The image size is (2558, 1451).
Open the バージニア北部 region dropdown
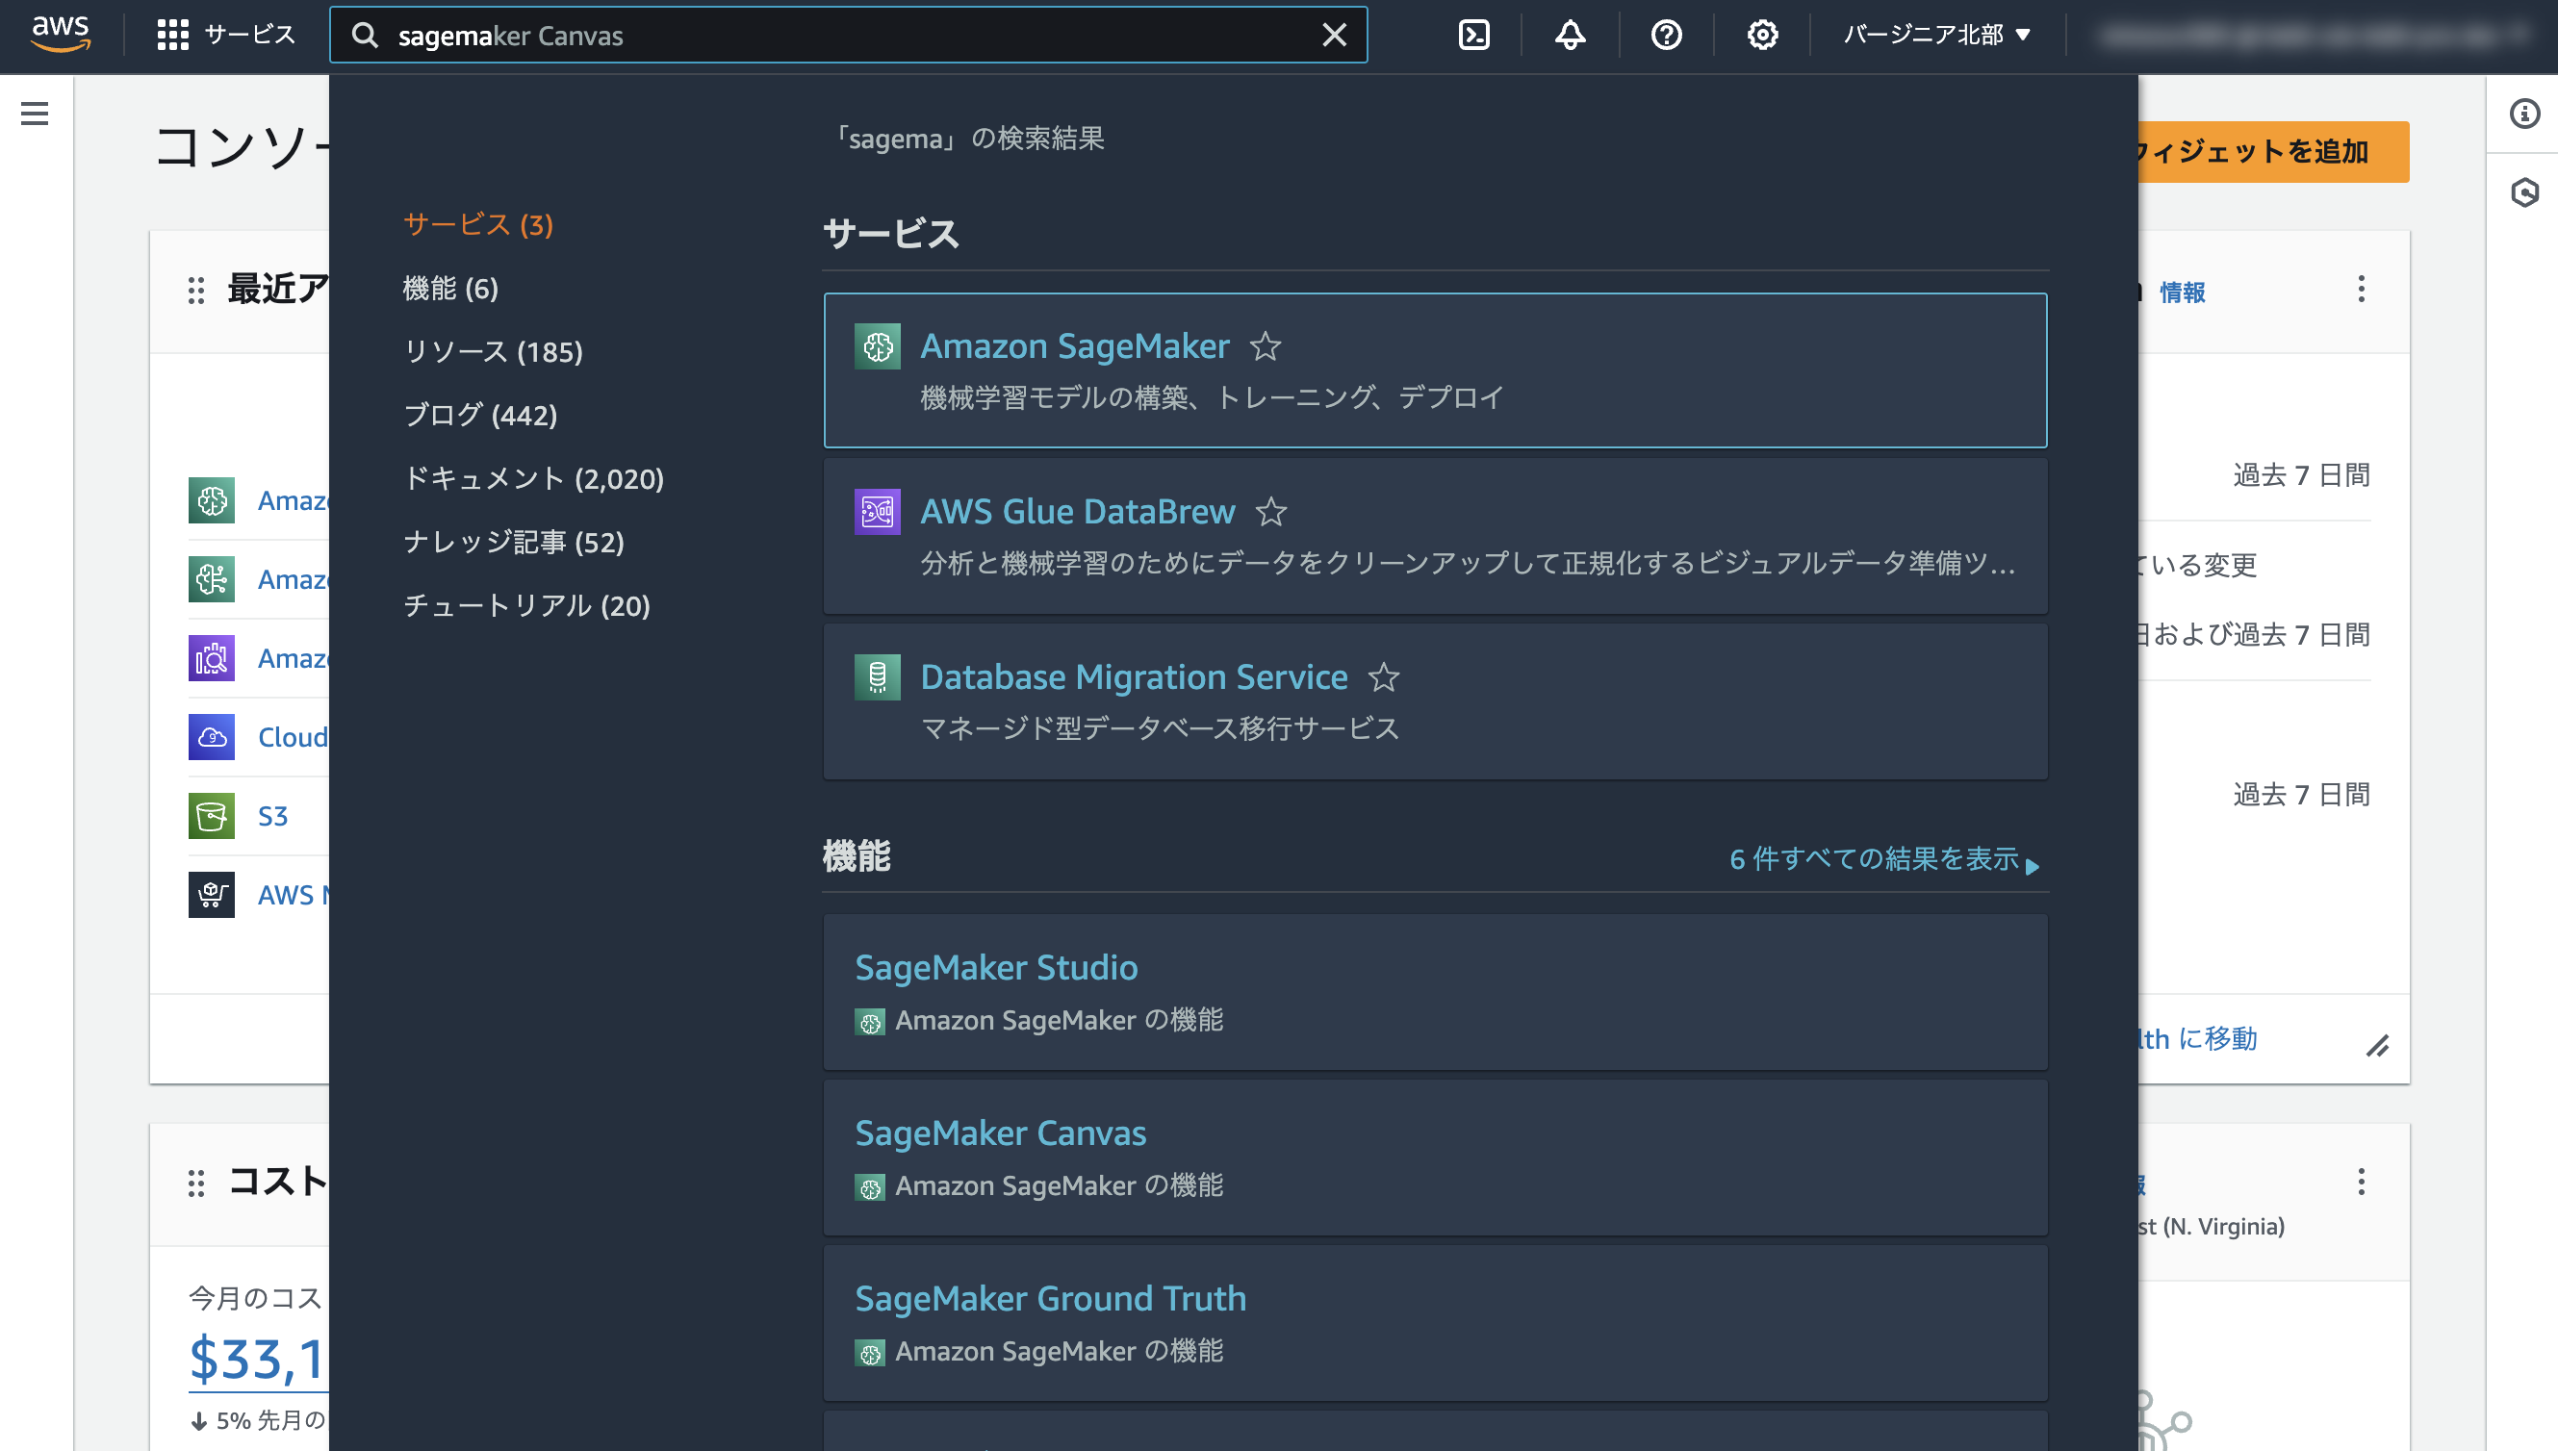pos(1936,35)
